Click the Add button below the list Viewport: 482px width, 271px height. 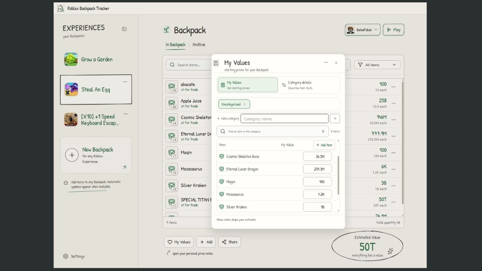(x=206, y=242)
